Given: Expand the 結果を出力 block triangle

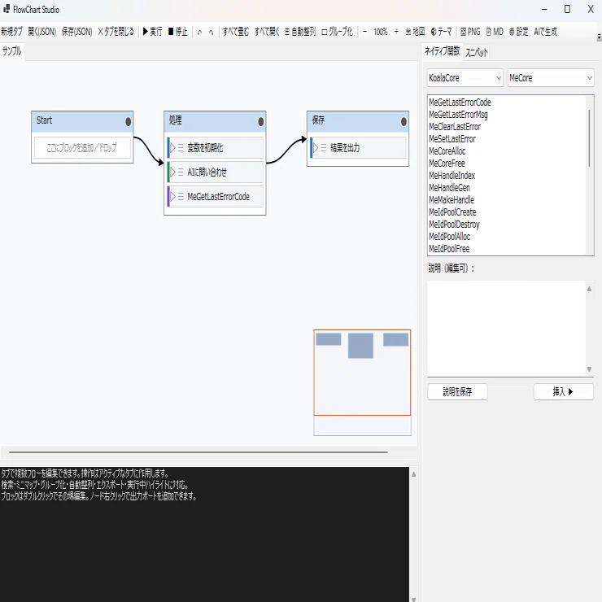Looking at the screenshot, I should (x=316, y=148).
